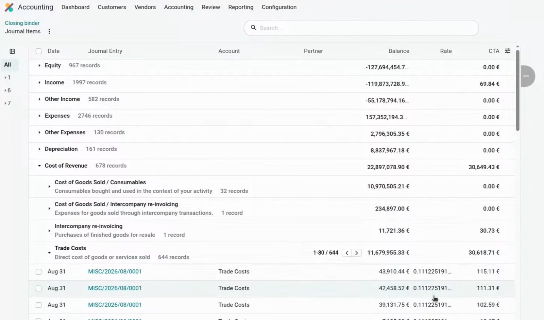Click the search magnifier icon

[x=253, y=28]
